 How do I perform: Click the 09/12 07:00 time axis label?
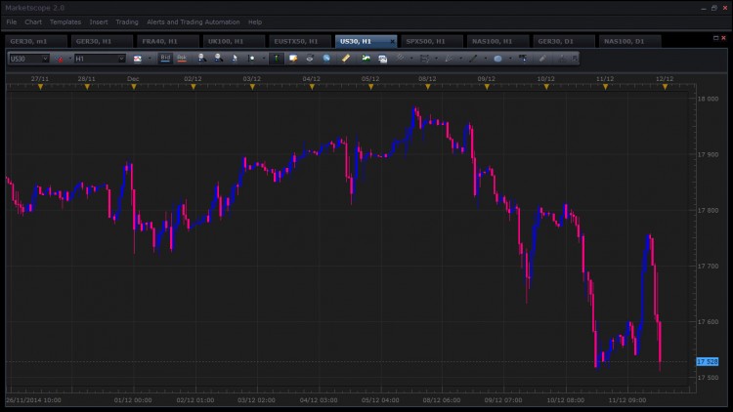503,400
